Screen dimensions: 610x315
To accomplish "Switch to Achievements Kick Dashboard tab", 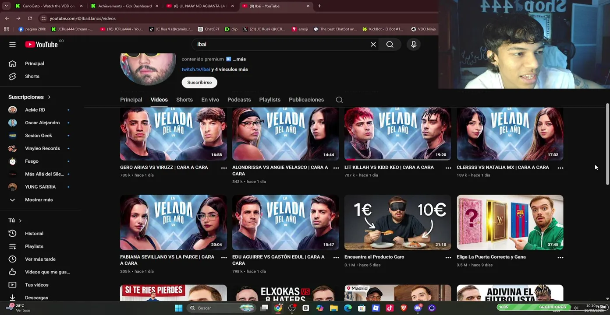I will [124, 6].
